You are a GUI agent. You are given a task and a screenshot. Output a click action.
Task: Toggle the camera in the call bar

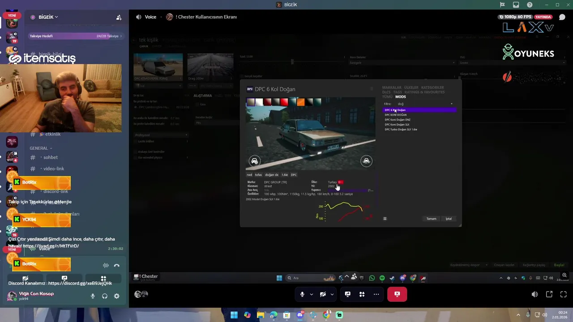(323, 294)
